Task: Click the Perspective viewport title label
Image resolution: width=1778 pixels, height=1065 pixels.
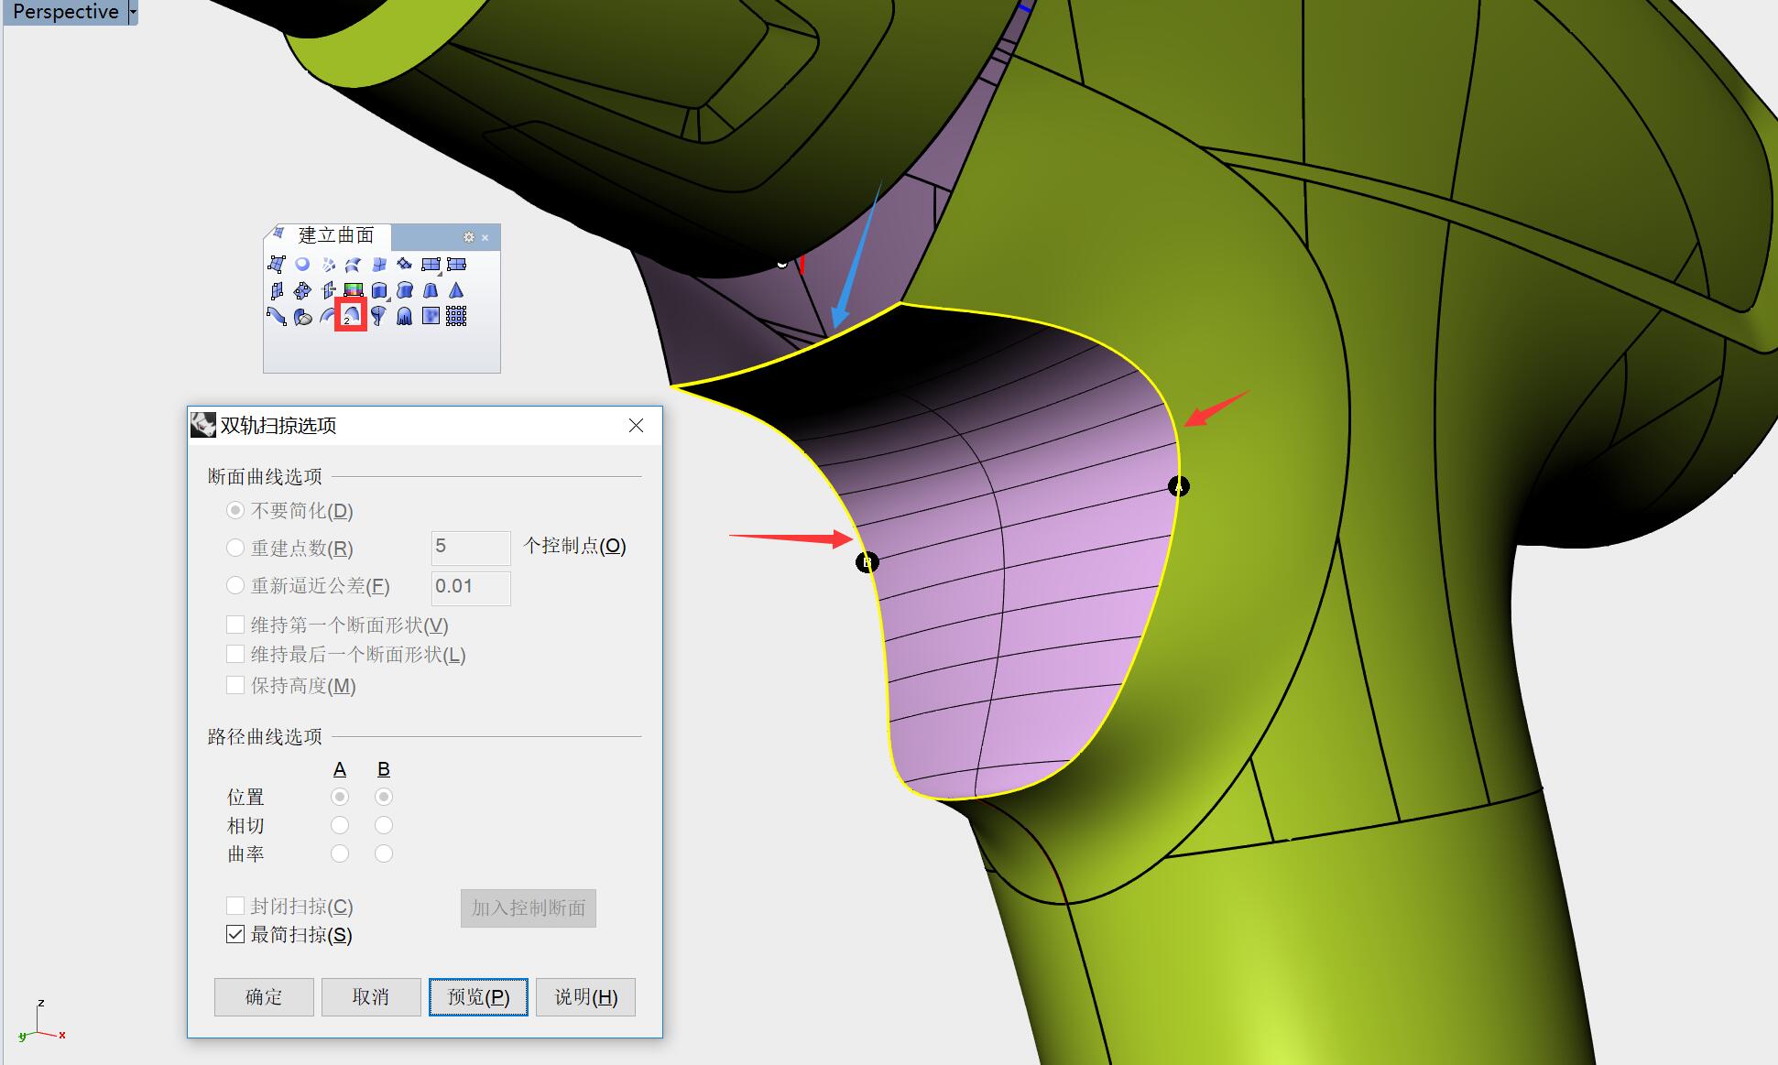Action: 65,12
